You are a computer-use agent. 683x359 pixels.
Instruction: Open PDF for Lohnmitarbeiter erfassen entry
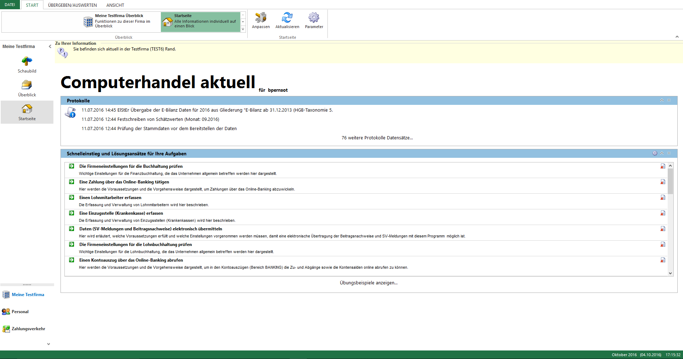click(663, 198)
